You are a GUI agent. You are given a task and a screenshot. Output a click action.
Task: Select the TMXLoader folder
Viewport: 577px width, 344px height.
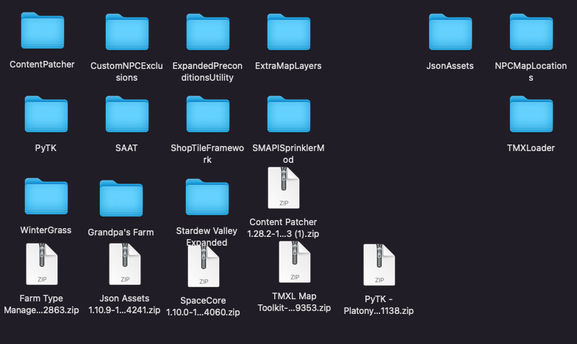pos(531,114)
